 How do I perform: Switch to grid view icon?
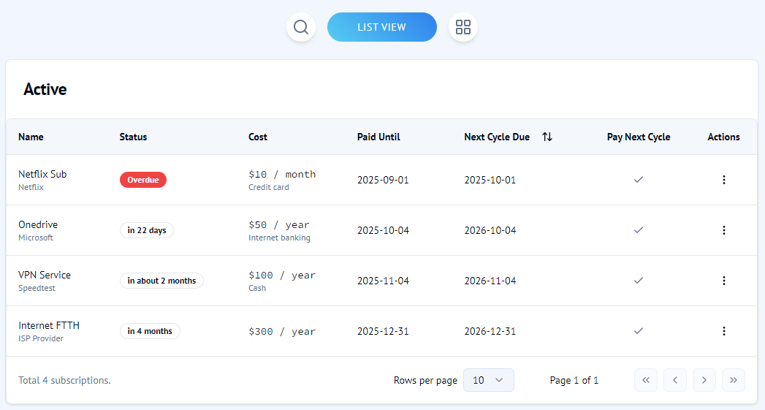pyautogui.click(x=463, y=28)
